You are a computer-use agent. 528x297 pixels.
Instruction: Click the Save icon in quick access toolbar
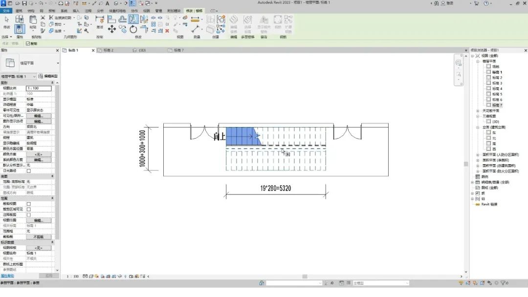coord(24,3)
